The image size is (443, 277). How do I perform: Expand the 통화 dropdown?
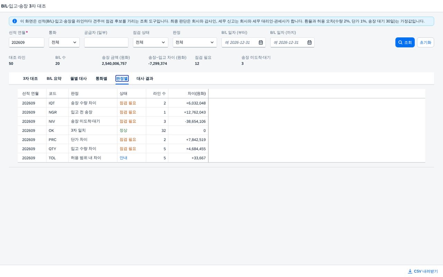pos(64,42)
